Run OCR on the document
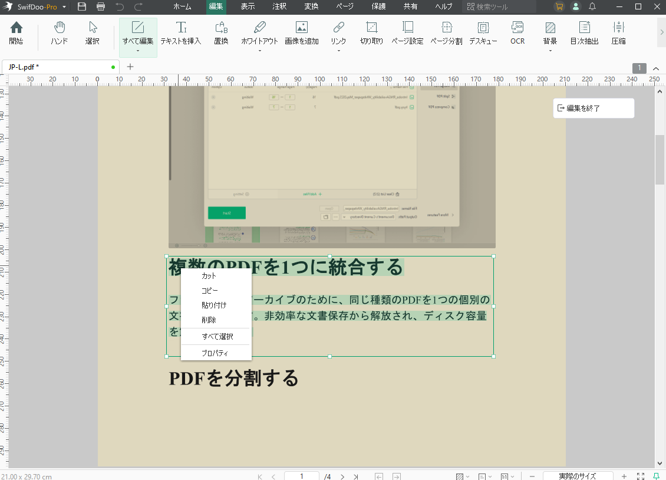Viewport: 666px width, 480px height. coord(517,32)
